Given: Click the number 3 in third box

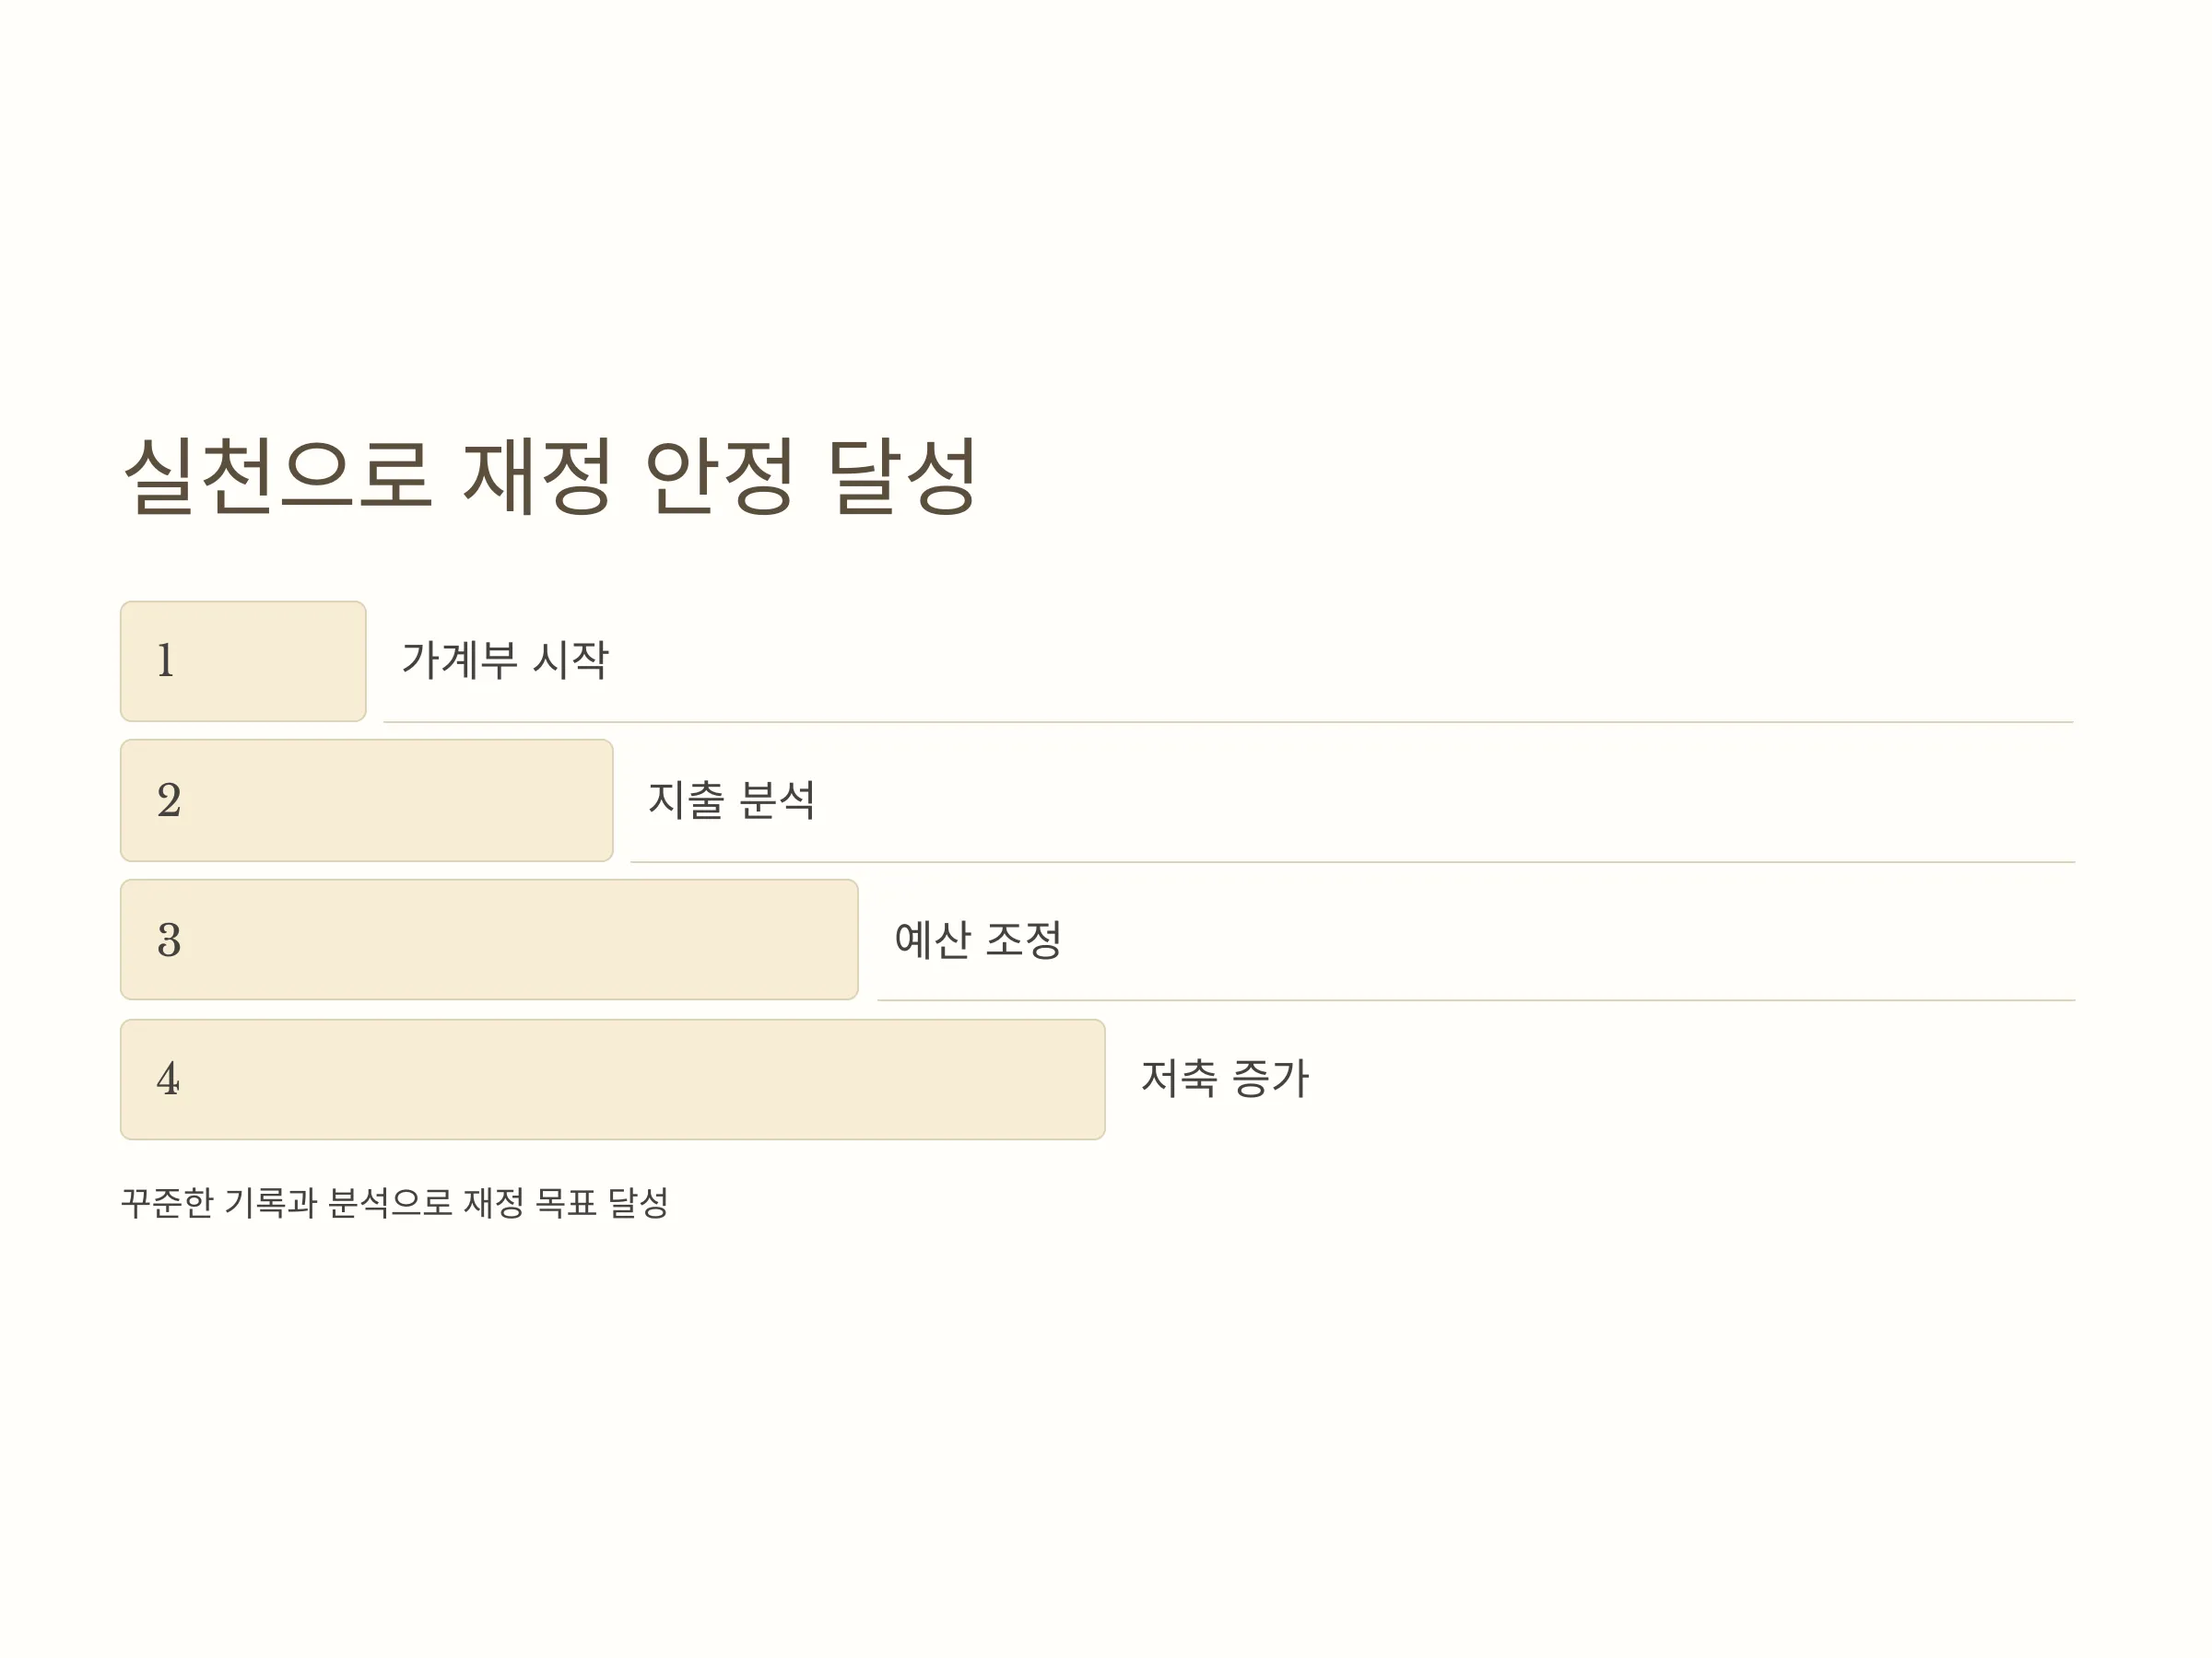Looking at the screenshot, I should [x=169, y=940].
